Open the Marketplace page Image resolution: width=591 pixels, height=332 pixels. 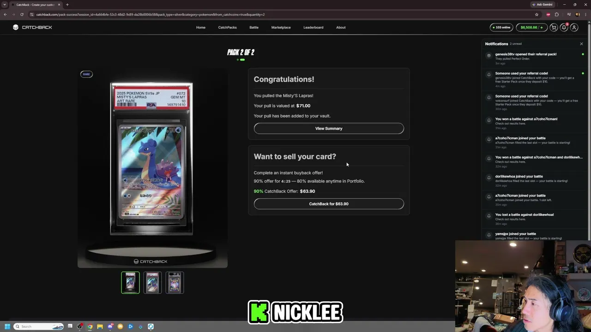coord(281,27)
